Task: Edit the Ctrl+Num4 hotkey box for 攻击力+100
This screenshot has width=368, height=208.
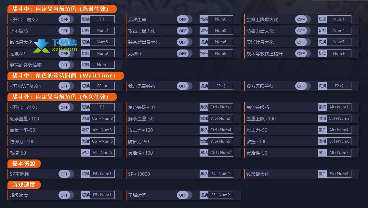Action: 221,130
